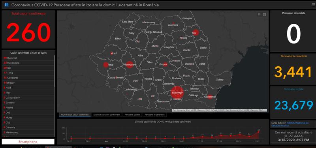Select the Constanța row in county list

[x=28, y=78]
